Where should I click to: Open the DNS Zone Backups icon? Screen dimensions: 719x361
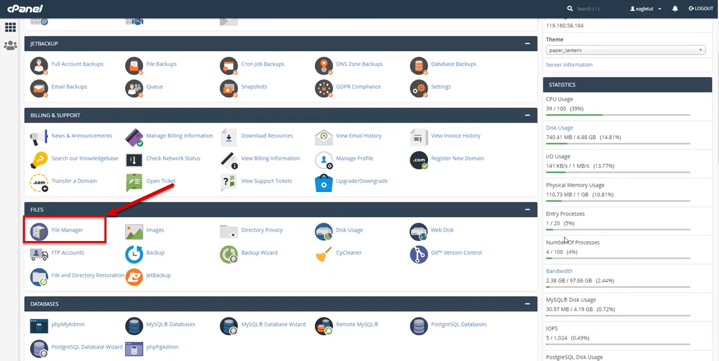click(x=324, y=66)
